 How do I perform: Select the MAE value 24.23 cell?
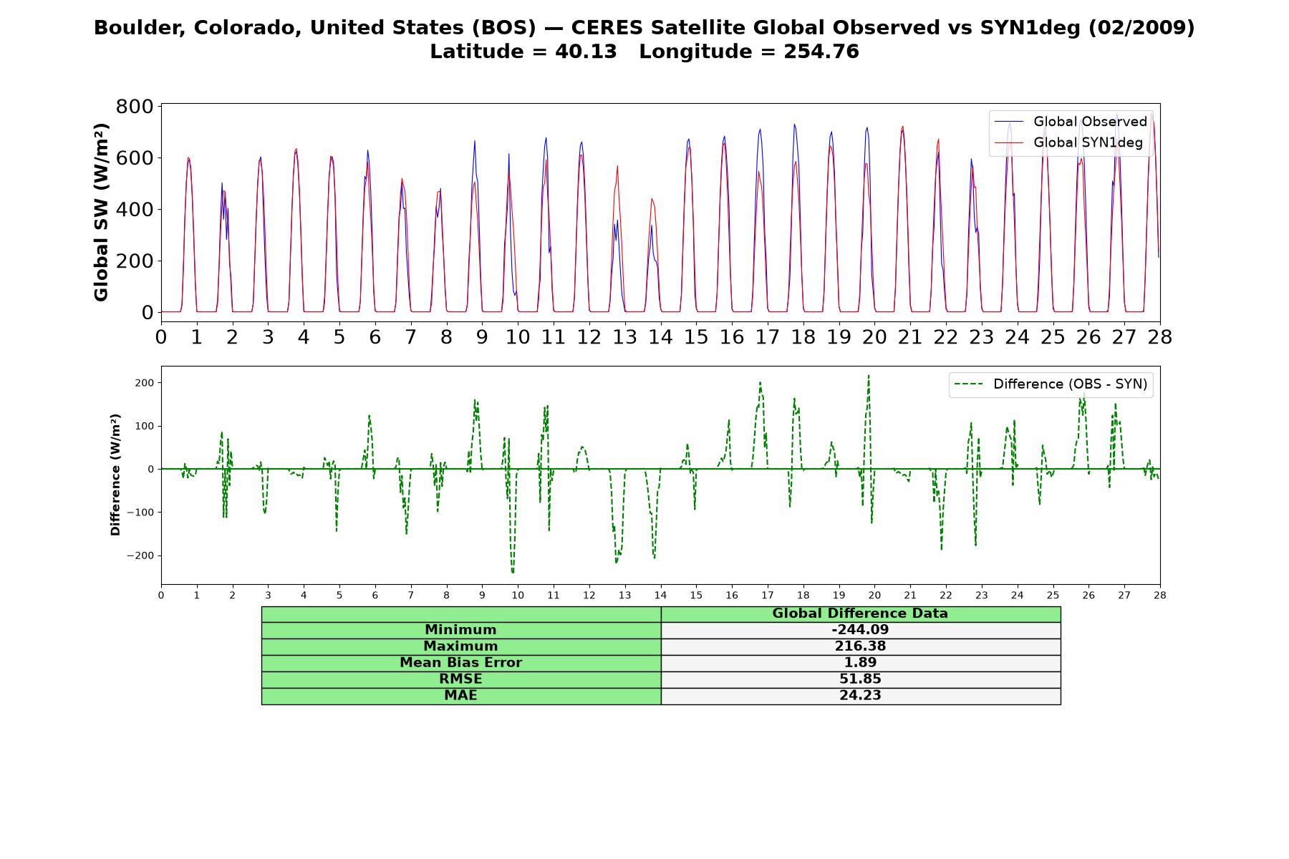[861, 696]
